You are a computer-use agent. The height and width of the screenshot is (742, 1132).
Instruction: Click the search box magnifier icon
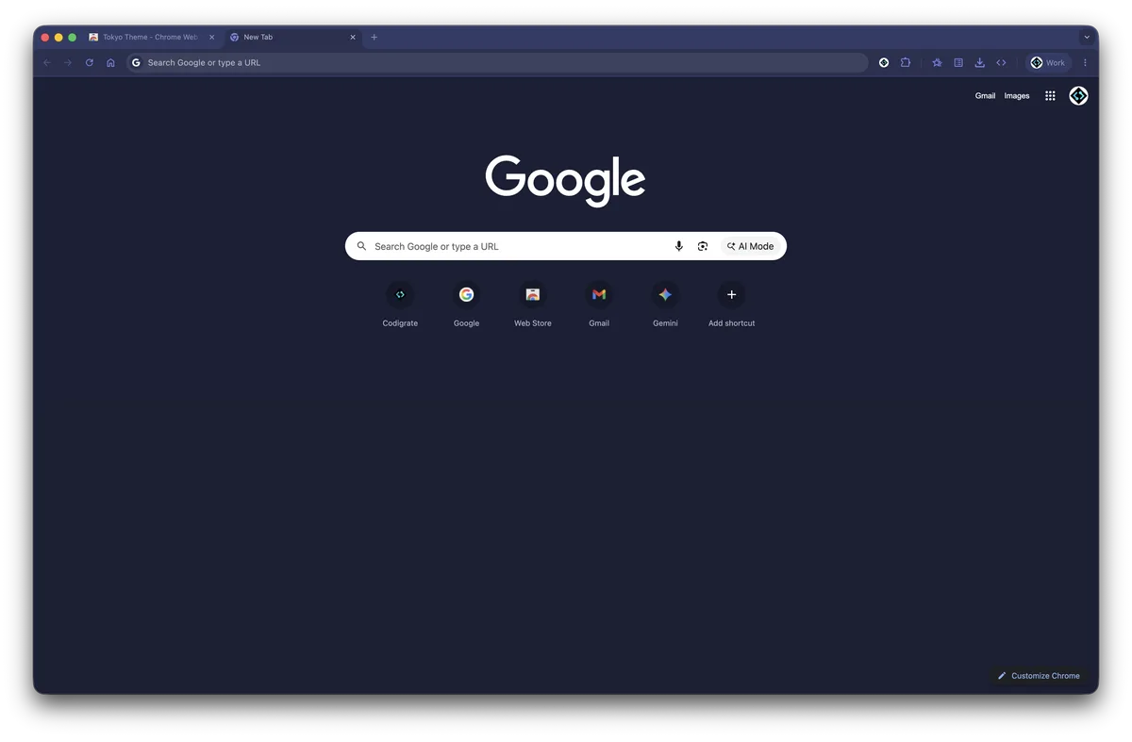coord(361,246)
